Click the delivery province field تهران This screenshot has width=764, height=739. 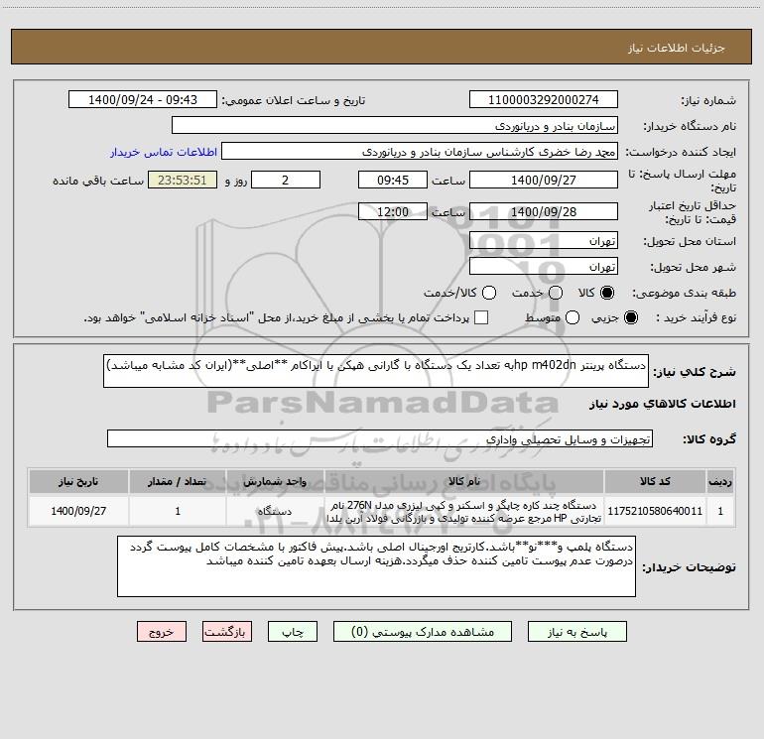[x=544, y=240]
